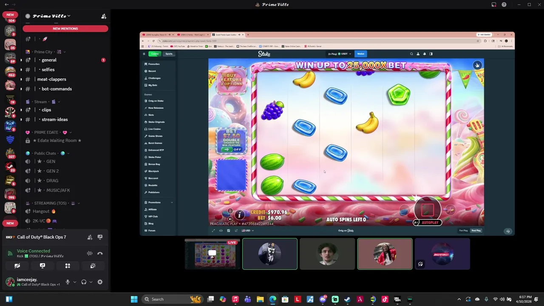
Task: Open the bot-commands channel
Action: 65,89
